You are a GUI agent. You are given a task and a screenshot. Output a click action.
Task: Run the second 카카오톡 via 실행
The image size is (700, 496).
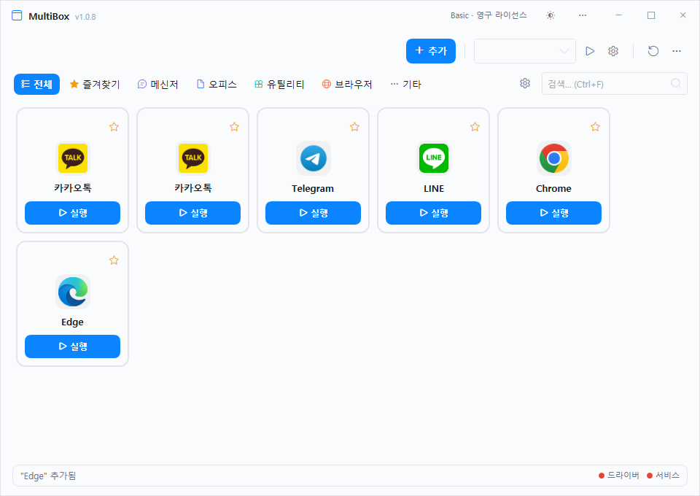[x=192, y=213]
